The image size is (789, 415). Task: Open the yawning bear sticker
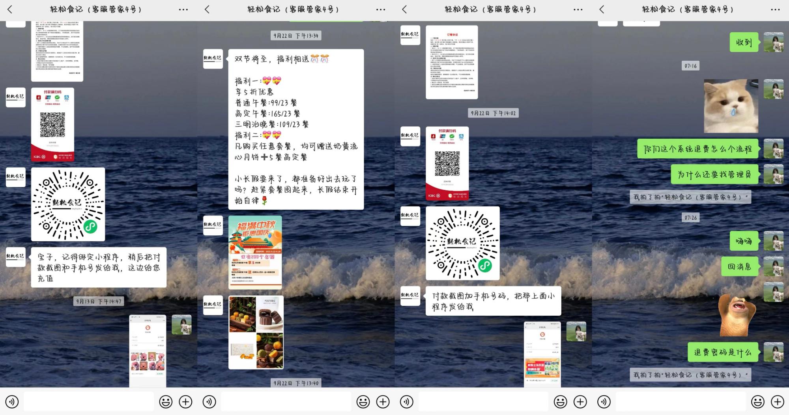pyautogui.click(x=737, y=315)
